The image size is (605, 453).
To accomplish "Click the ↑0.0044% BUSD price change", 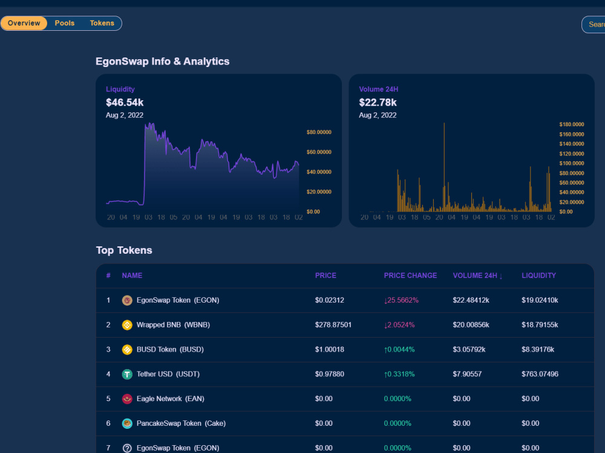I will (399, 350).
